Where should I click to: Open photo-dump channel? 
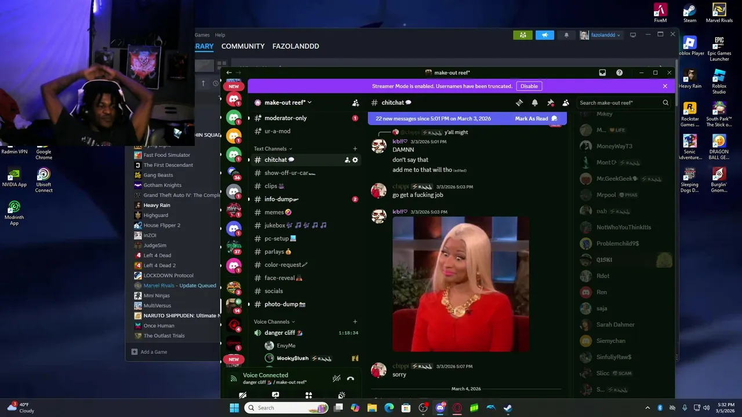point(304,304)
